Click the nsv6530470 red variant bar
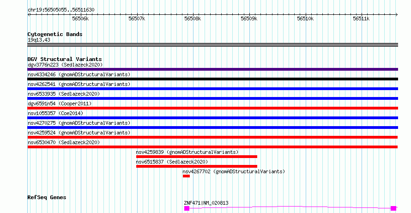 (x=212, y=147)
